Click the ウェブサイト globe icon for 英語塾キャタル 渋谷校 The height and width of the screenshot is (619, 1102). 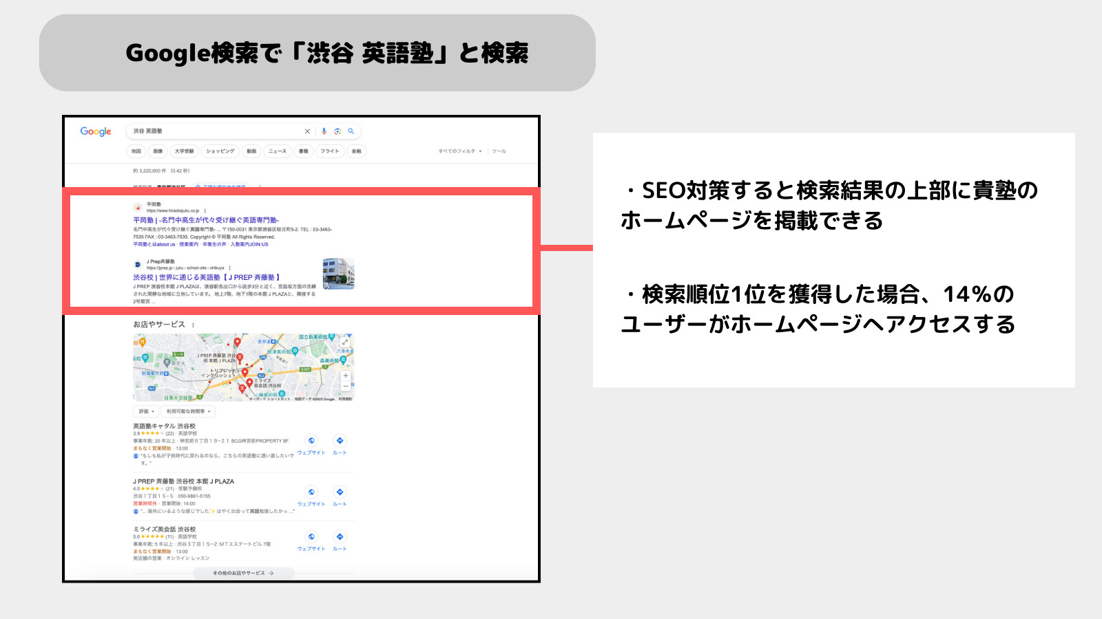(x=311, y=440)
